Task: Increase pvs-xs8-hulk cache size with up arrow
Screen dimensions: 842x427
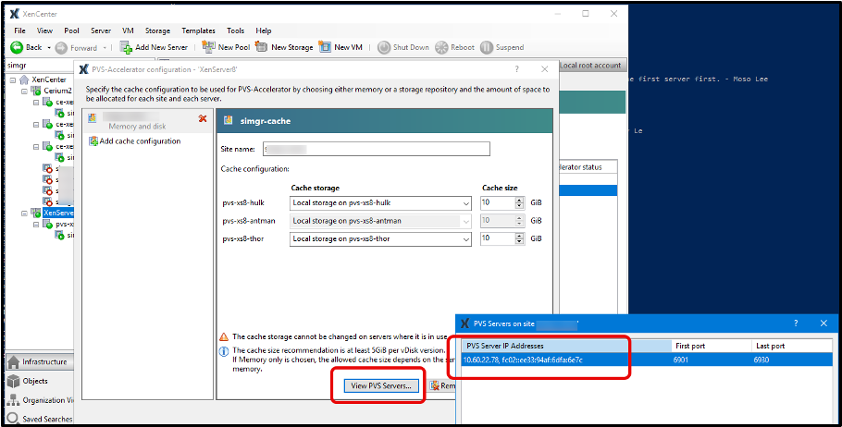Action: [519, 200]
